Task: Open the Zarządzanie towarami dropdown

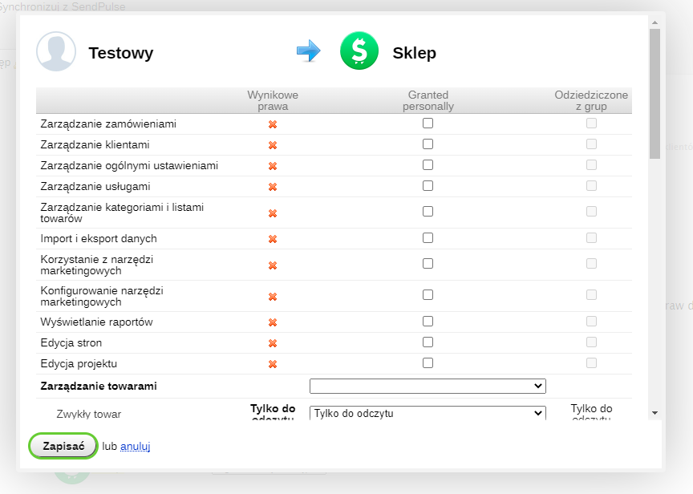Action: pyautogui.click(x=428, y=387)
